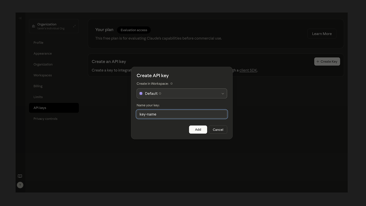
Task: Open the client SDK link
Action: pos(248,70)
